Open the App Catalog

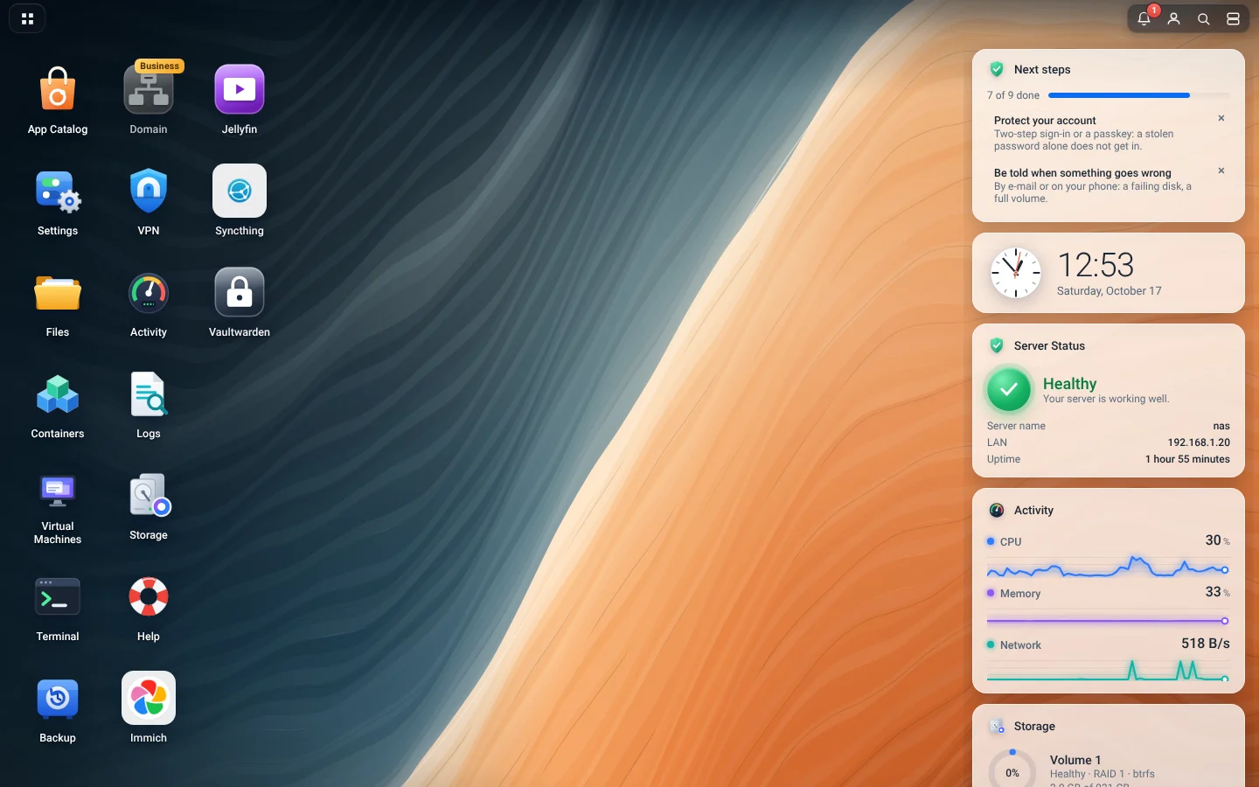pyautogui.click(x=58, y=89)
